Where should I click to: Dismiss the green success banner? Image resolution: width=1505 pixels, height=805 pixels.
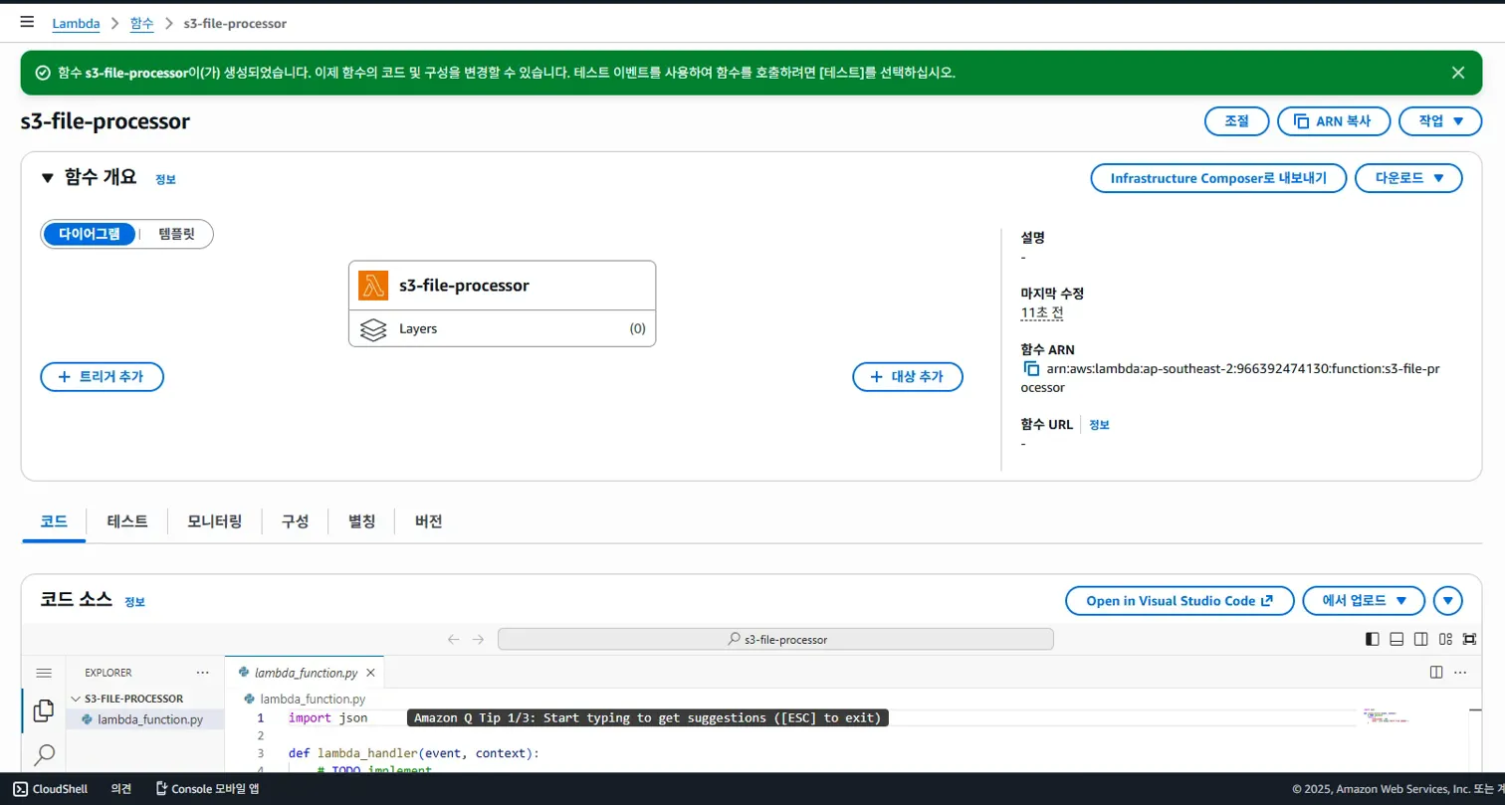pyautogui.click(x=1458, y=73)
